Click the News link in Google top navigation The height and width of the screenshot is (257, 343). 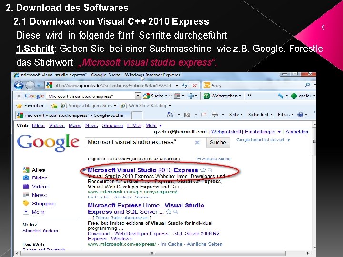coord(91,125)
